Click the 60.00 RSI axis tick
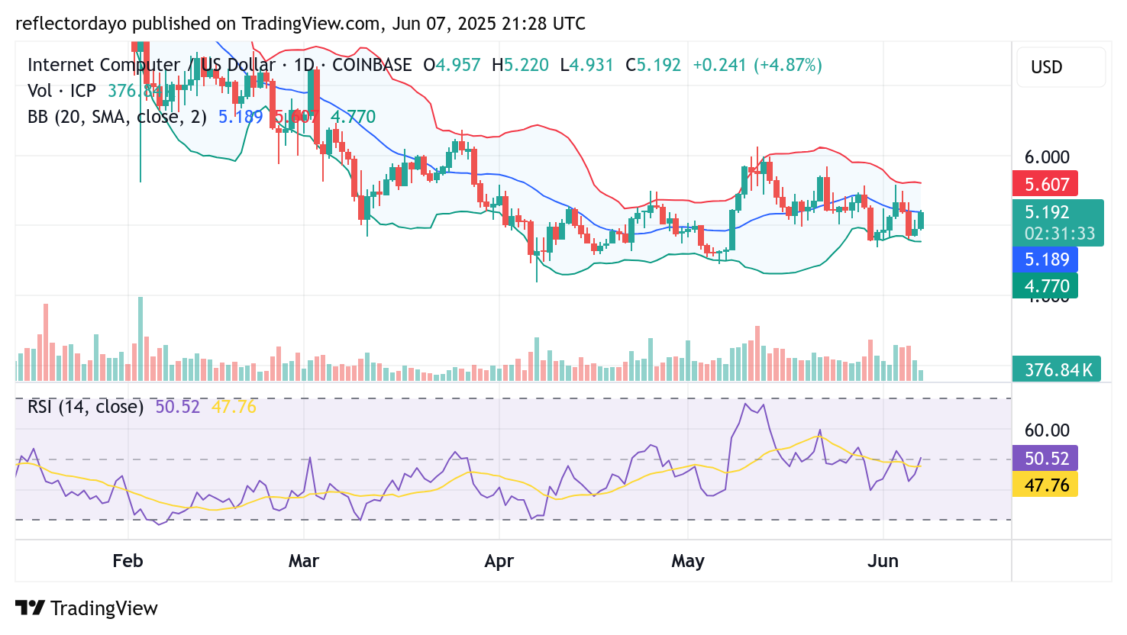1127x635 pixels. (x=1047, y=430)
